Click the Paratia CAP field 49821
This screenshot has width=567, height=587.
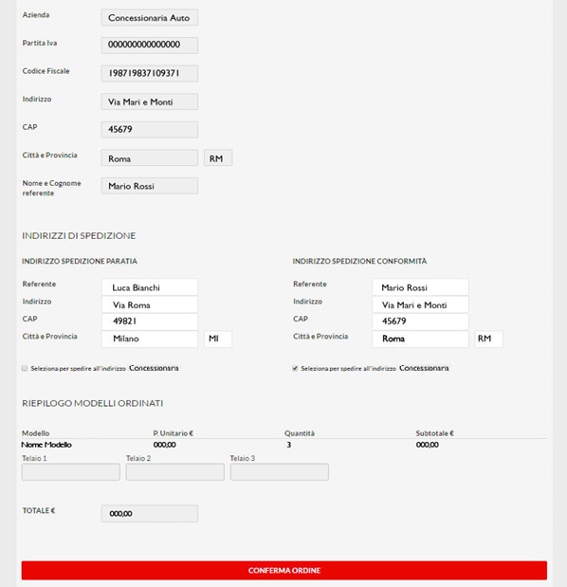coord(149,321)
